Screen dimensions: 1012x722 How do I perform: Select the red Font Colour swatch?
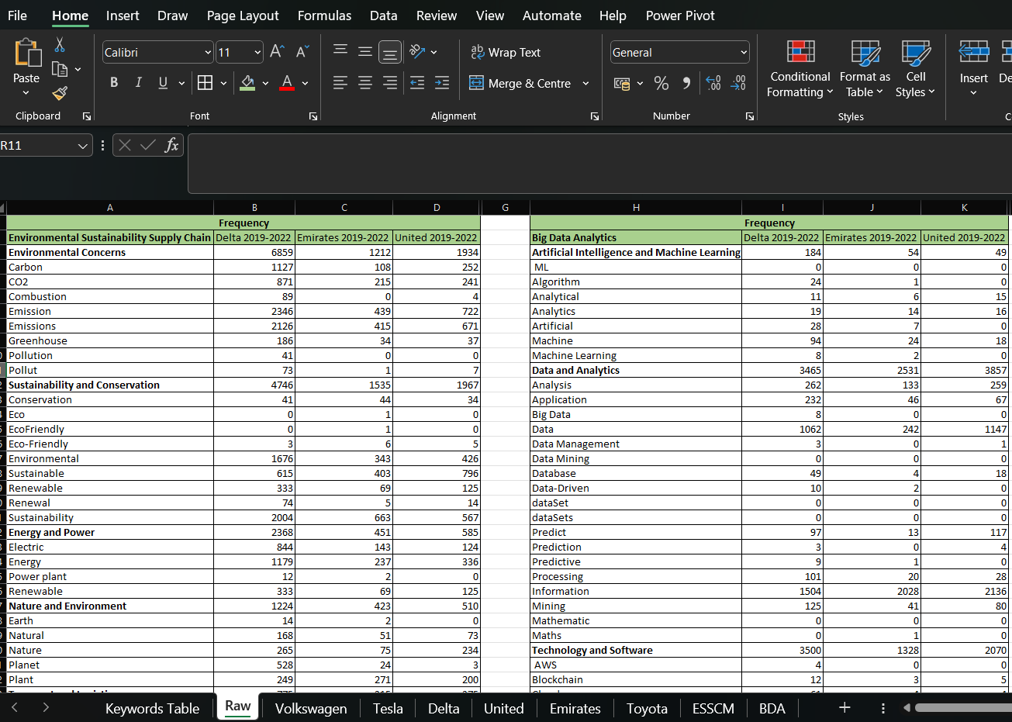pyautogui.click(x=286, y=83)
